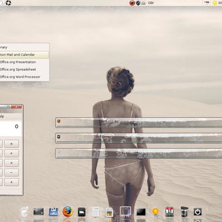This screenshot has width=222, height=222.
Task: Open the black folder icon in the dock
Action: (82, 212)
